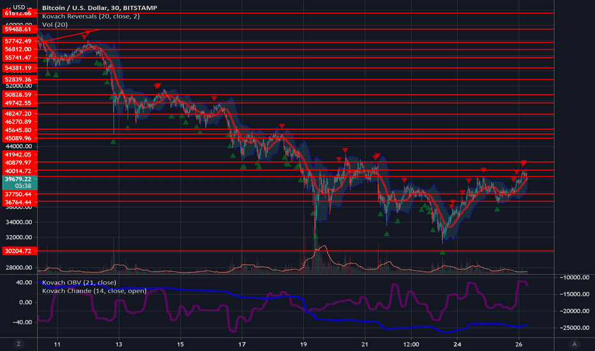Click the 61612.66 price level label
Viewport: 595px width, 351px height.
20,13
